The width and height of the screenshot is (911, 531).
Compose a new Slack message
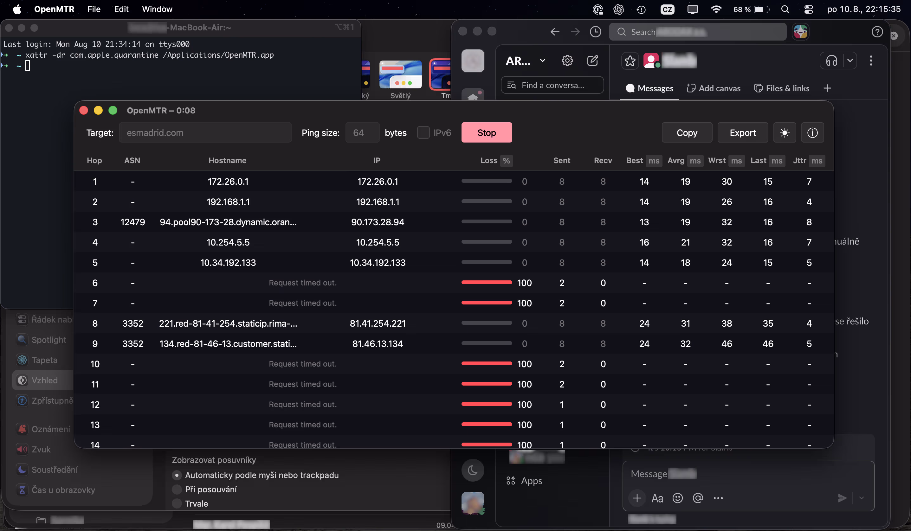pyautogui.click(x=592, y=60)
